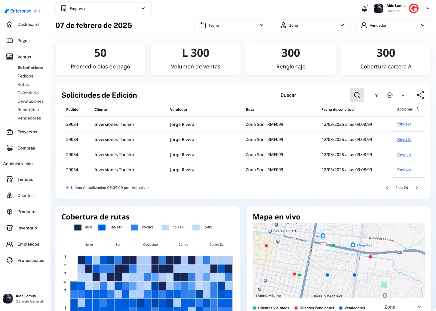Click the search magnifier button

pyautogui.click(x=357, y=95)
